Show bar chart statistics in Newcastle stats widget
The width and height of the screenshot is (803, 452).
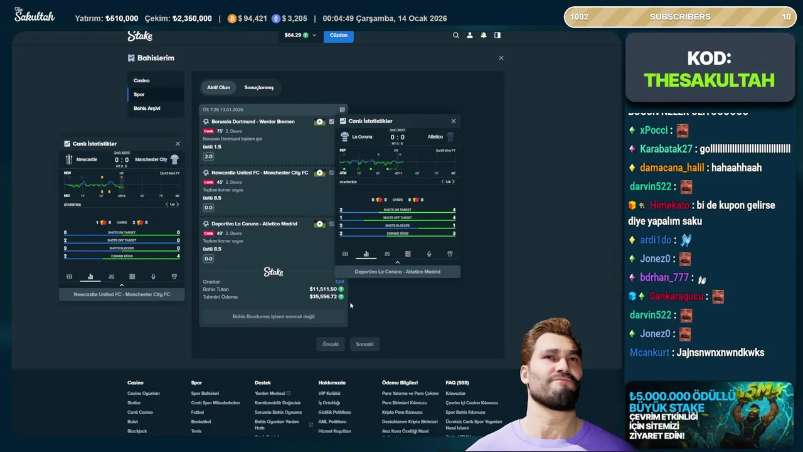pos(90,276)
